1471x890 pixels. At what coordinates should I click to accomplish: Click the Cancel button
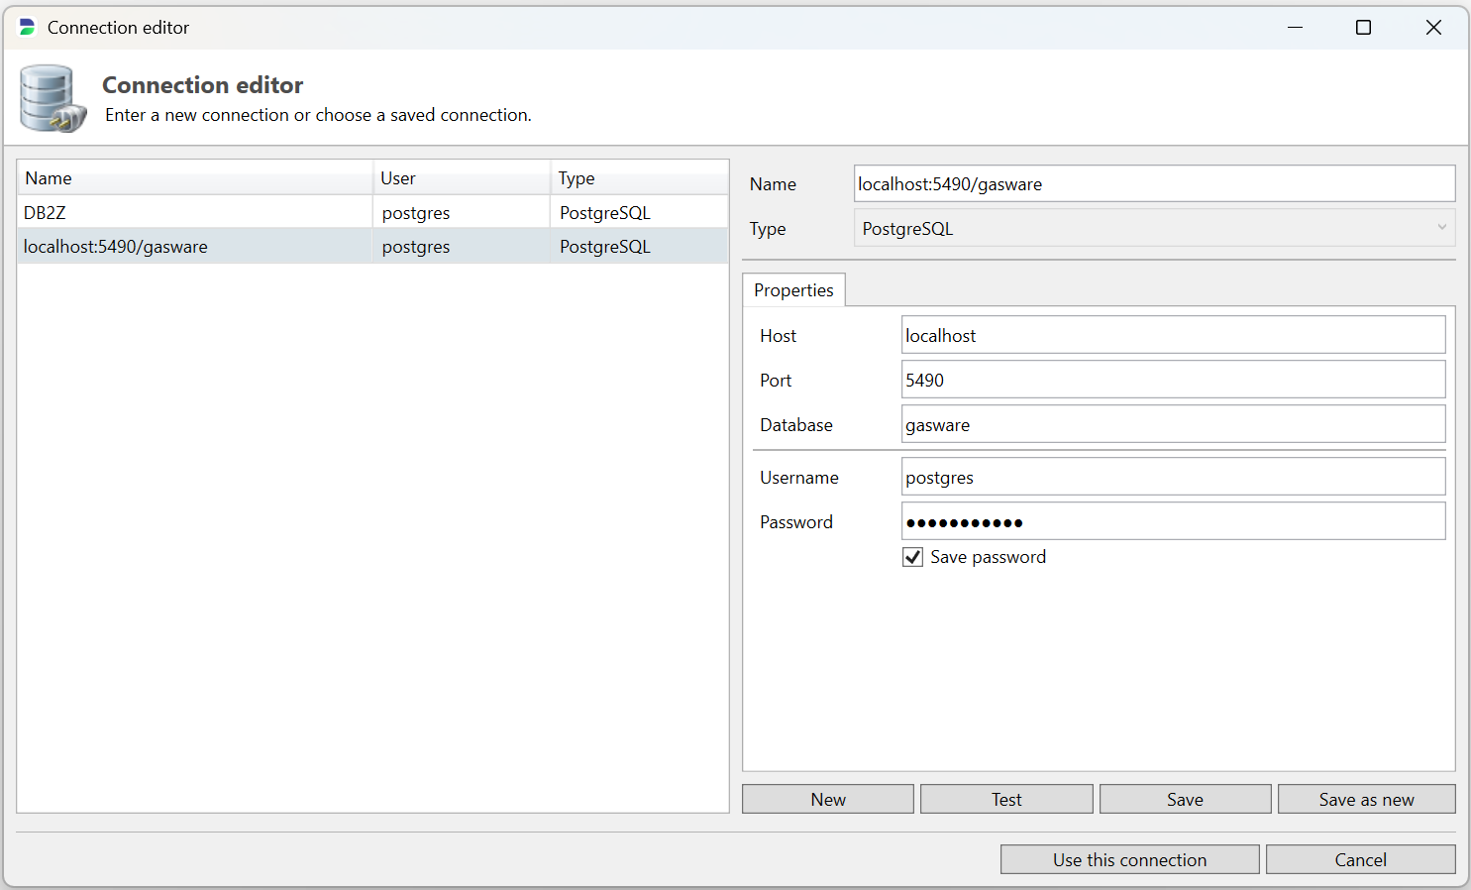1361,859
